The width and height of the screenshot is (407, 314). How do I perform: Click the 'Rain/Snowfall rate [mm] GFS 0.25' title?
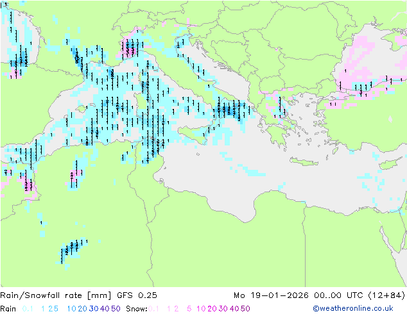click(x=78, y=295)
